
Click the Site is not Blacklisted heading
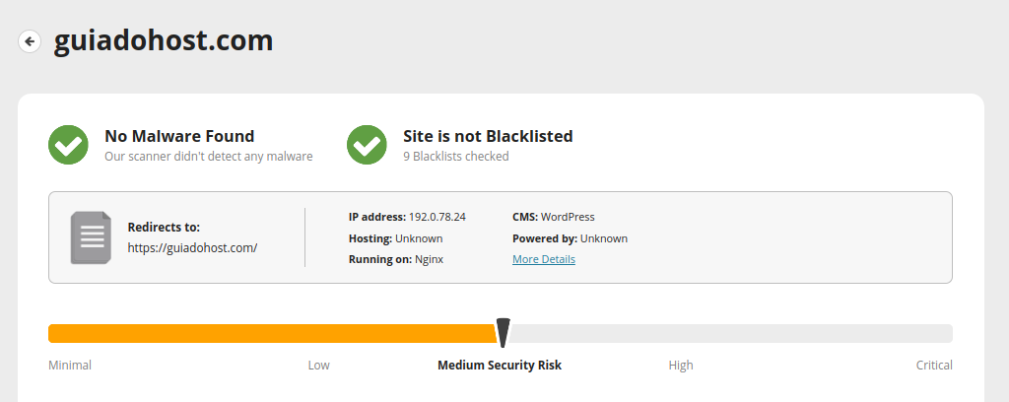pos(488,136)
